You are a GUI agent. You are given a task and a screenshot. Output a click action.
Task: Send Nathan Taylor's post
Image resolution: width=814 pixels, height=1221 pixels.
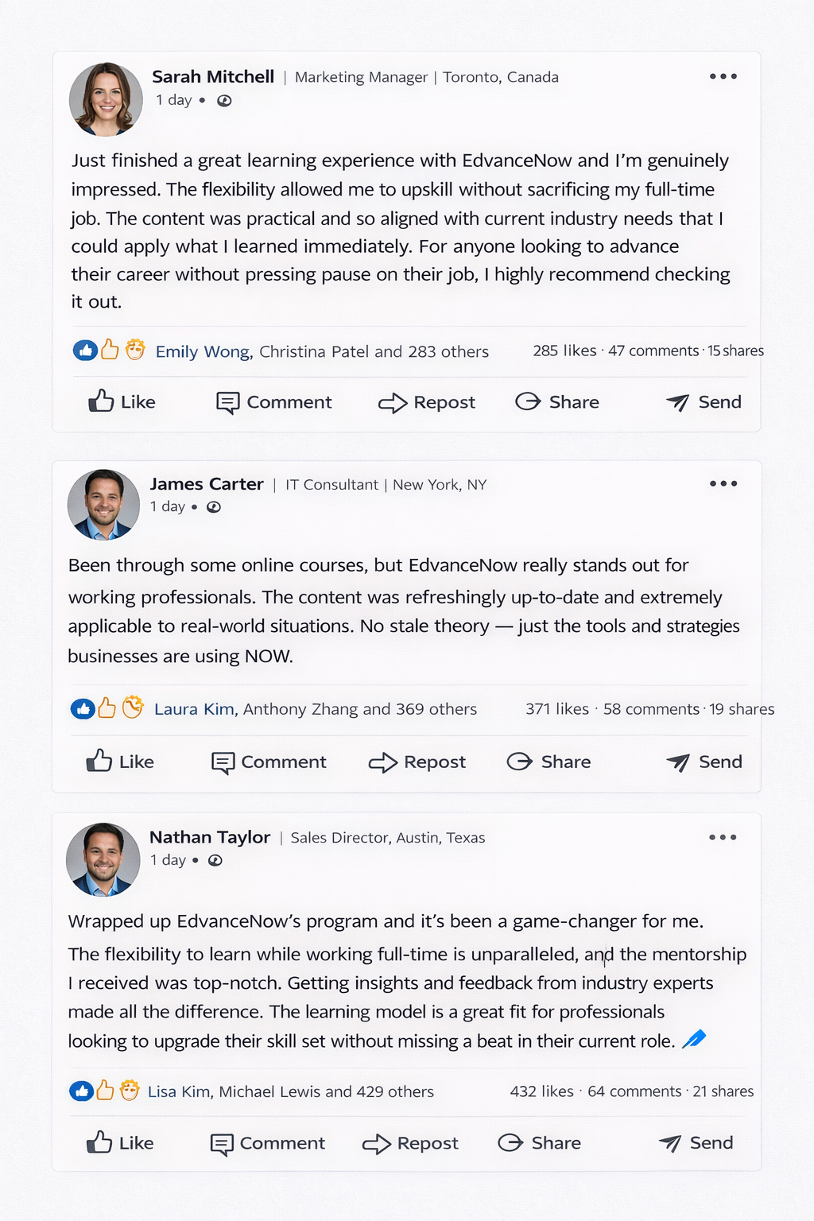[696, 1143]
